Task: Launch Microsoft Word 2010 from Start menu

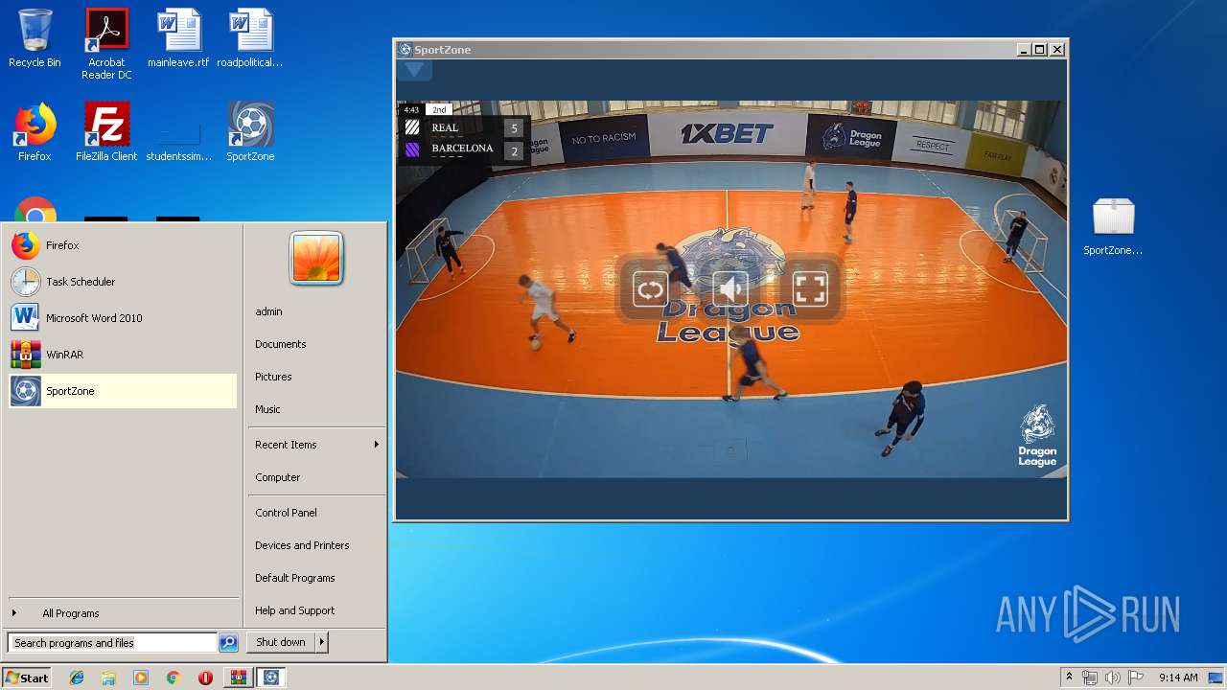Action: click(123, 318)
